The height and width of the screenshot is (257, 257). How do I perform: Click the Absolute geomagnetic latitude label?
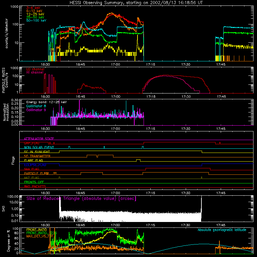tap(222, 230)
